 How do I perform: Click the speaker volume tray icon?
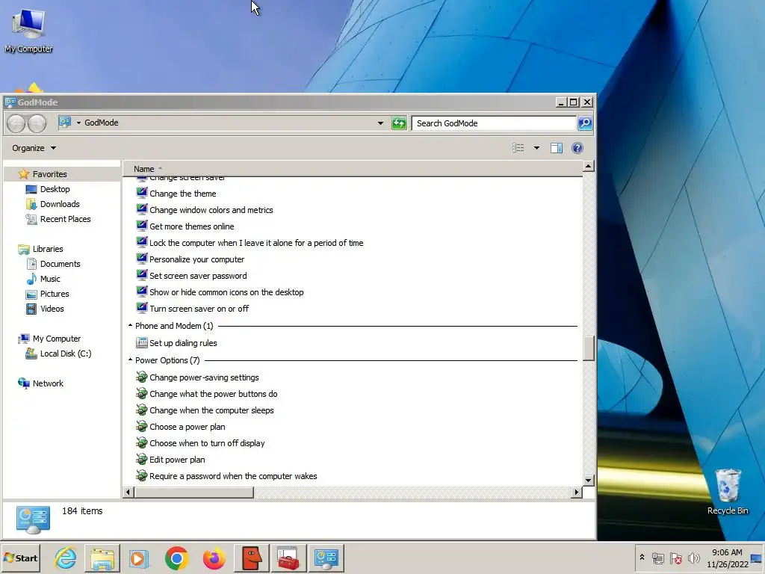coord(693,558)
